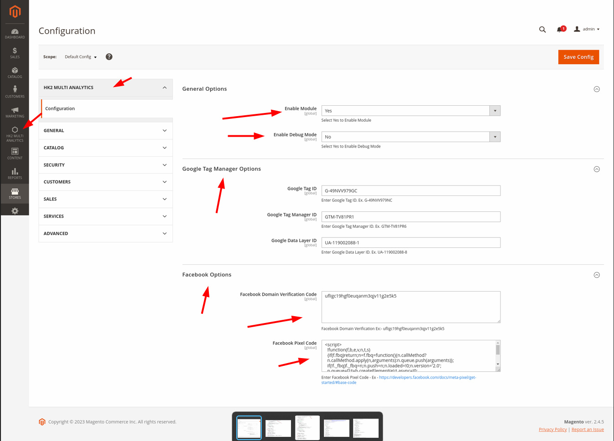Viewport: 614px width, 441px height.
Task: Click the Google Tag Manager ID field
Action: [x=411, y=217]
